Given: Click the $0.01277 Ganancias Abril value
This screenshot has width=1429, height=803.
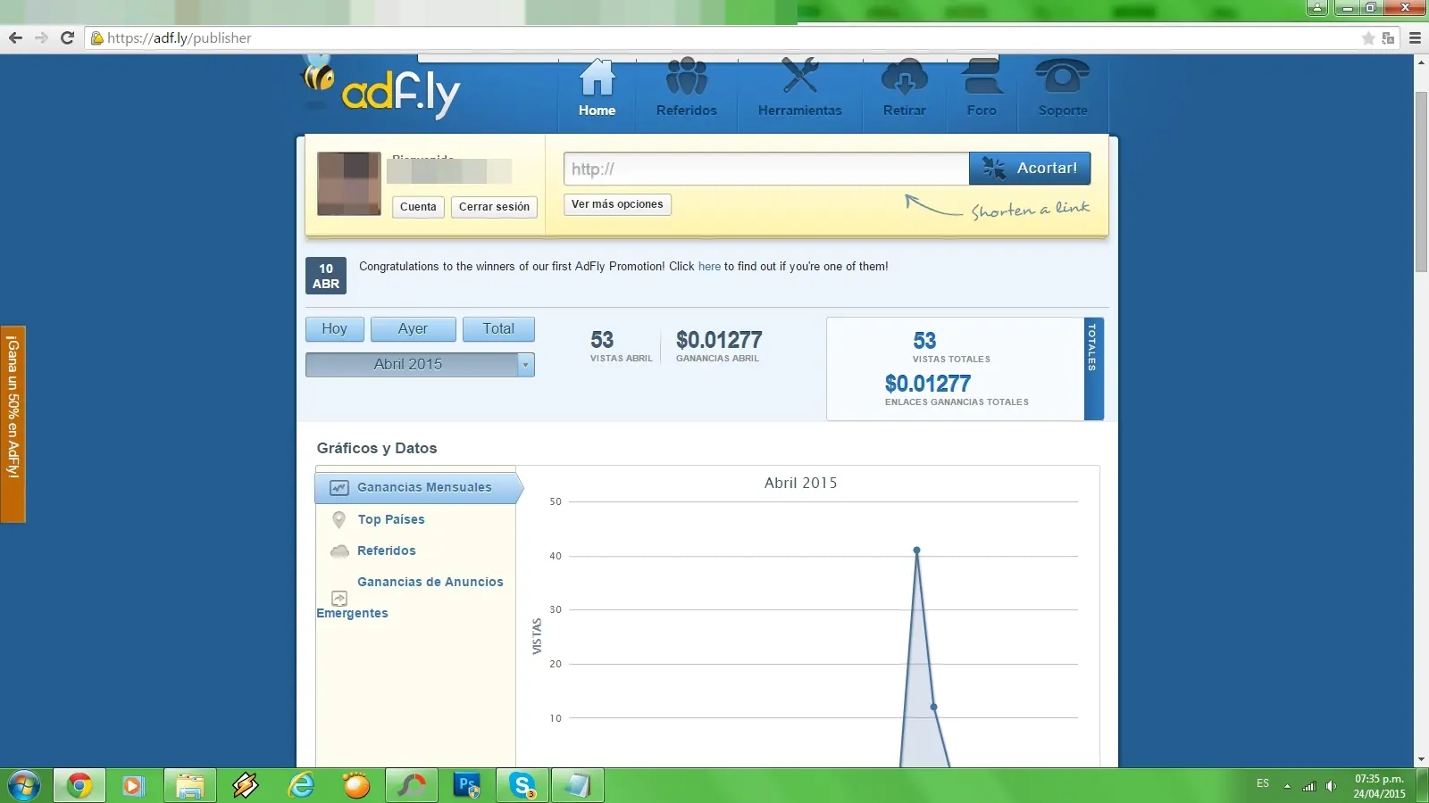Looking at the screenshot, I should point(719,340).
